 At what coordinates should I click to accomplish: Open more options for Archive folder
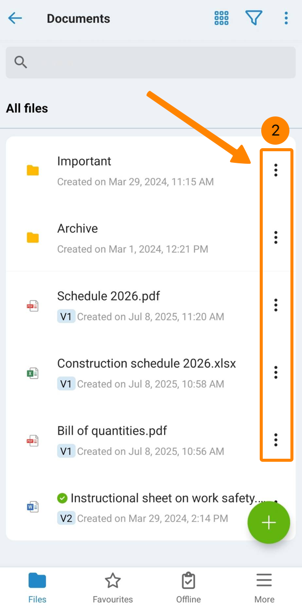click(x=276, y=237)
